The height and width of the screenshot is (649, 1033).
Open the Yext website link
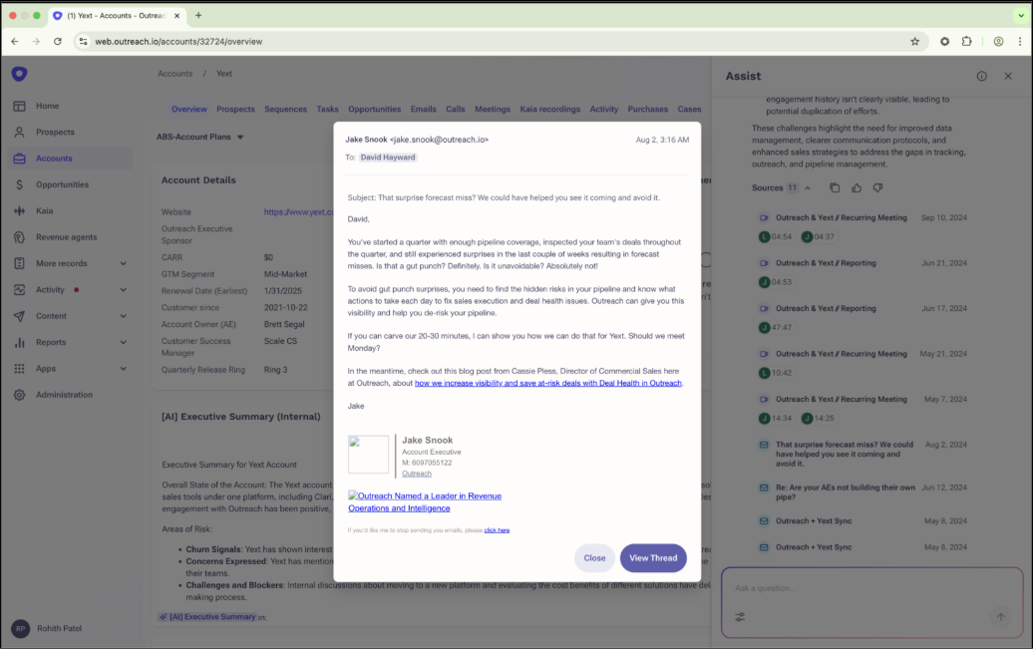(298, 212)
